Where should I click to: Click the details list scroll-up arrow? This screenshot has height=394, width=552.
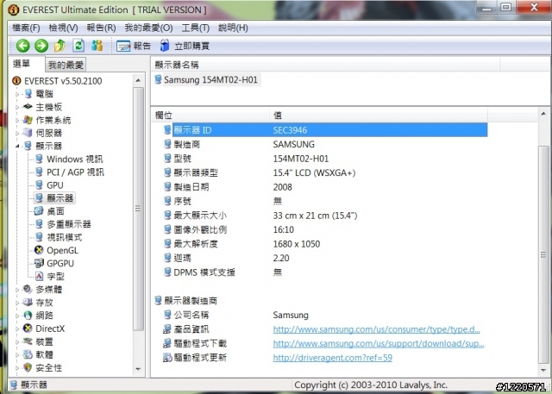coord(543,114)
